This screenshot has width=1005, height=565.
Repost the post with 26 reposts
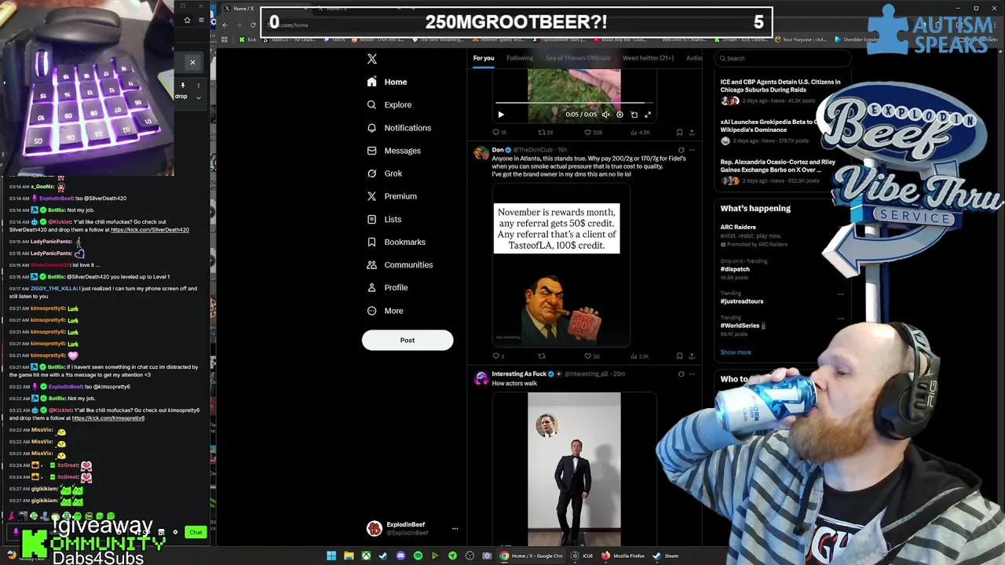click(x=546, y=133)
